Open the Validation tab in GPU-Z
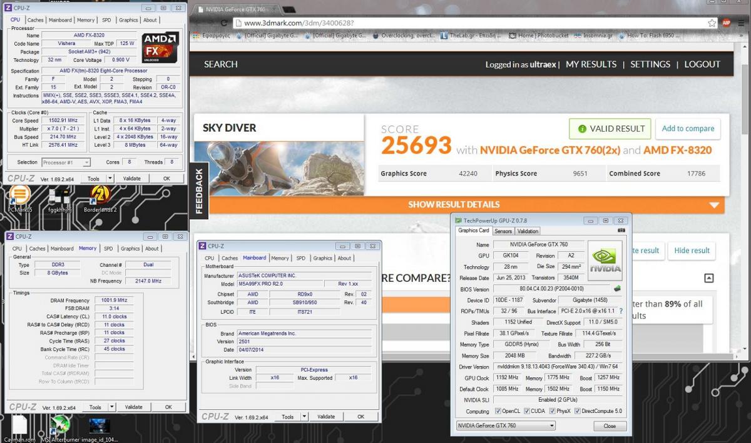Screen dimensions: 751x443 pyautogui.click(x=528, y=231)
